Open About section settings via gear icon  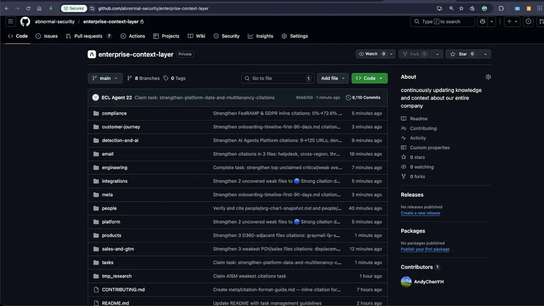coord(488,76)
